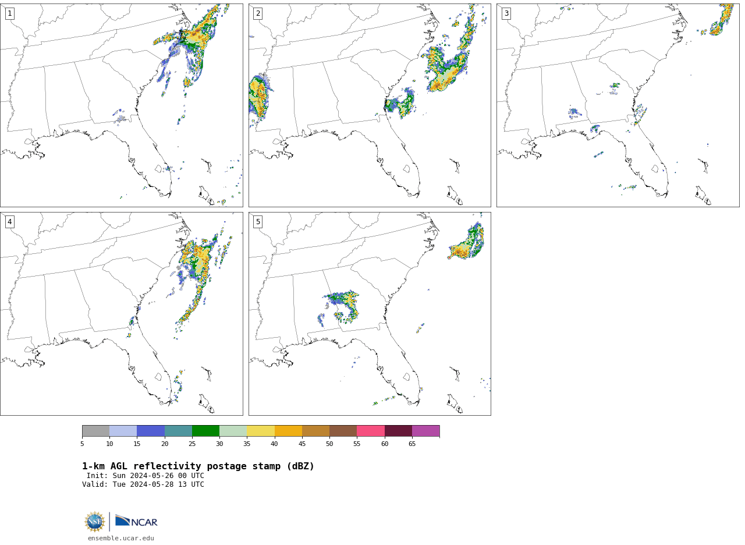This screenshot has height=545, width=745.
Task: Click the purple 65+ dBZ swatch
Action: [x=425, y=431]
